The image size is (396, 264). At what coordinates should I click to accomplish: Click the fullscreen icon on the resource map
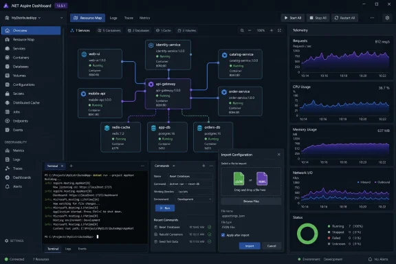click(279, 30)
